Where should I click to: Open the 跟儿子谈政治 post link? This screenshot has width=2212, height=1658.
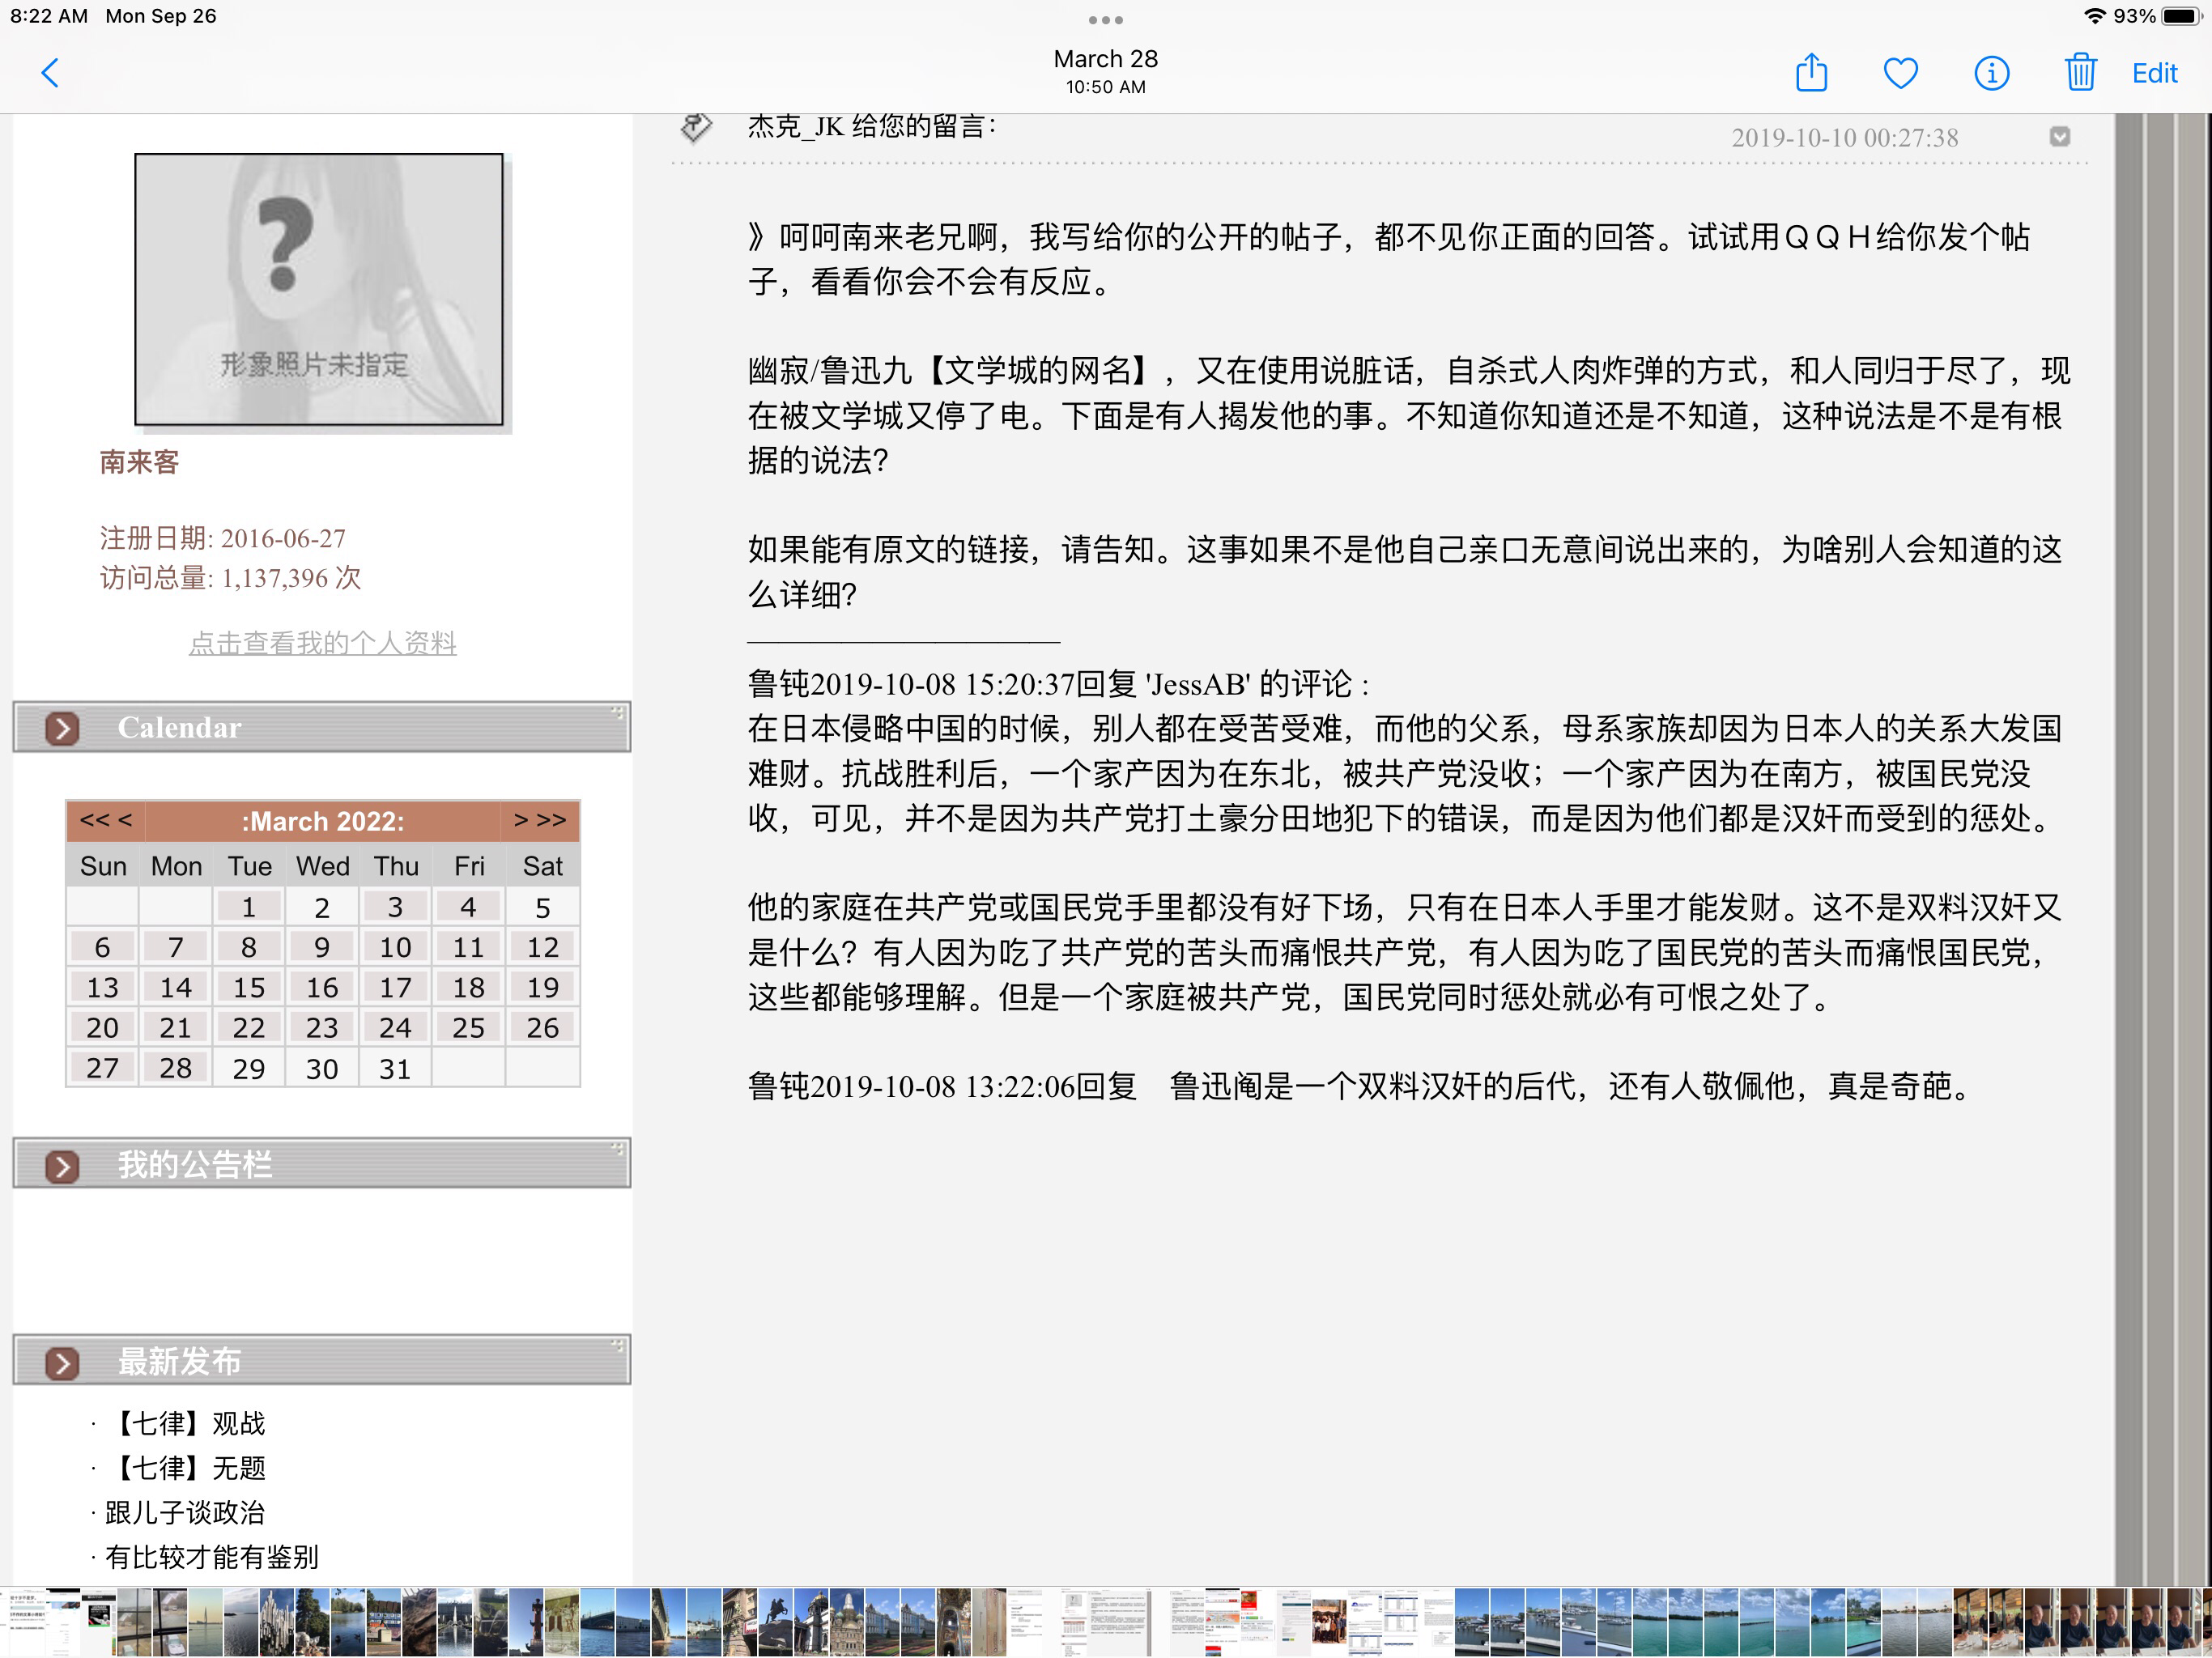(x=185, y=1512)
